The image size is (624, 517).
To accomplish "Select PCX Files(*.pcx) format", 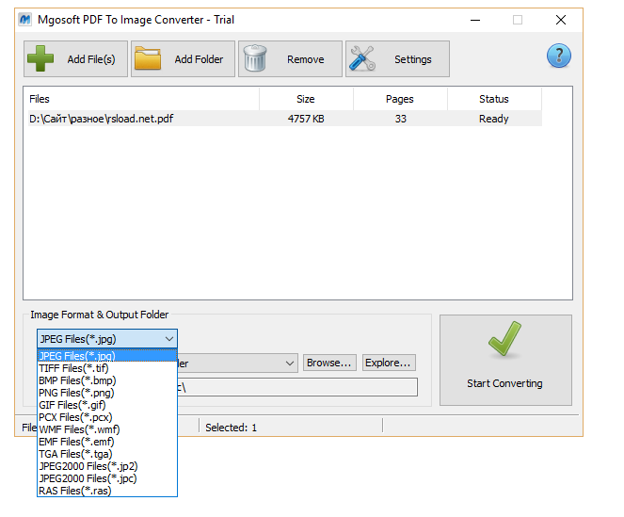I will coord(107,417).
